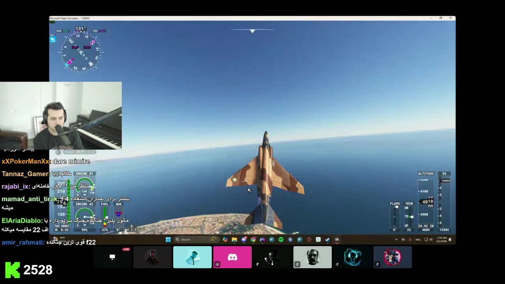Image resolution: width=505 pixels, height=284 pixels.
Task: Select the Flight Simulator taskbar icon
Action: pyautogui.click(x=337, y=239)
